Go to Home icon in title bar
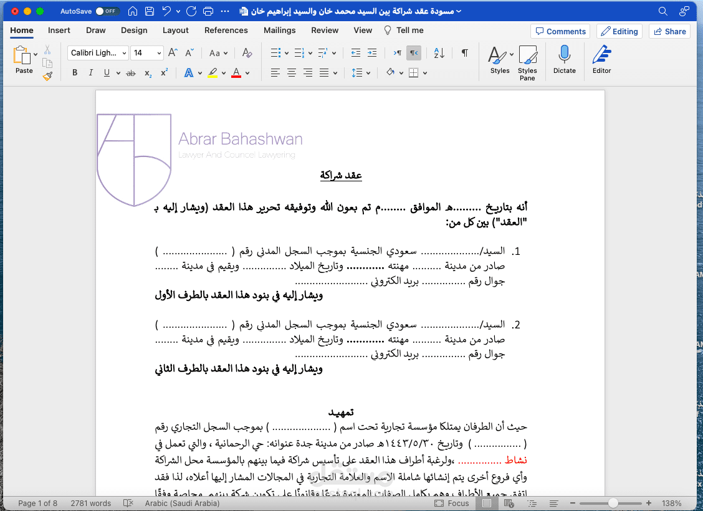 [x=133, y=11]
